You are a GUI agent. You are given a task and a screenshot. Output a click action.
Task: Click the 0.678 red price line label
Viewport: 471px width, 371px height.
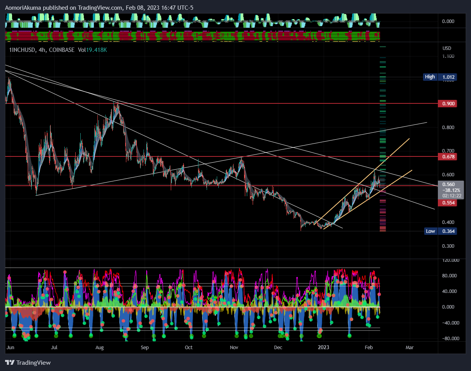448,156
